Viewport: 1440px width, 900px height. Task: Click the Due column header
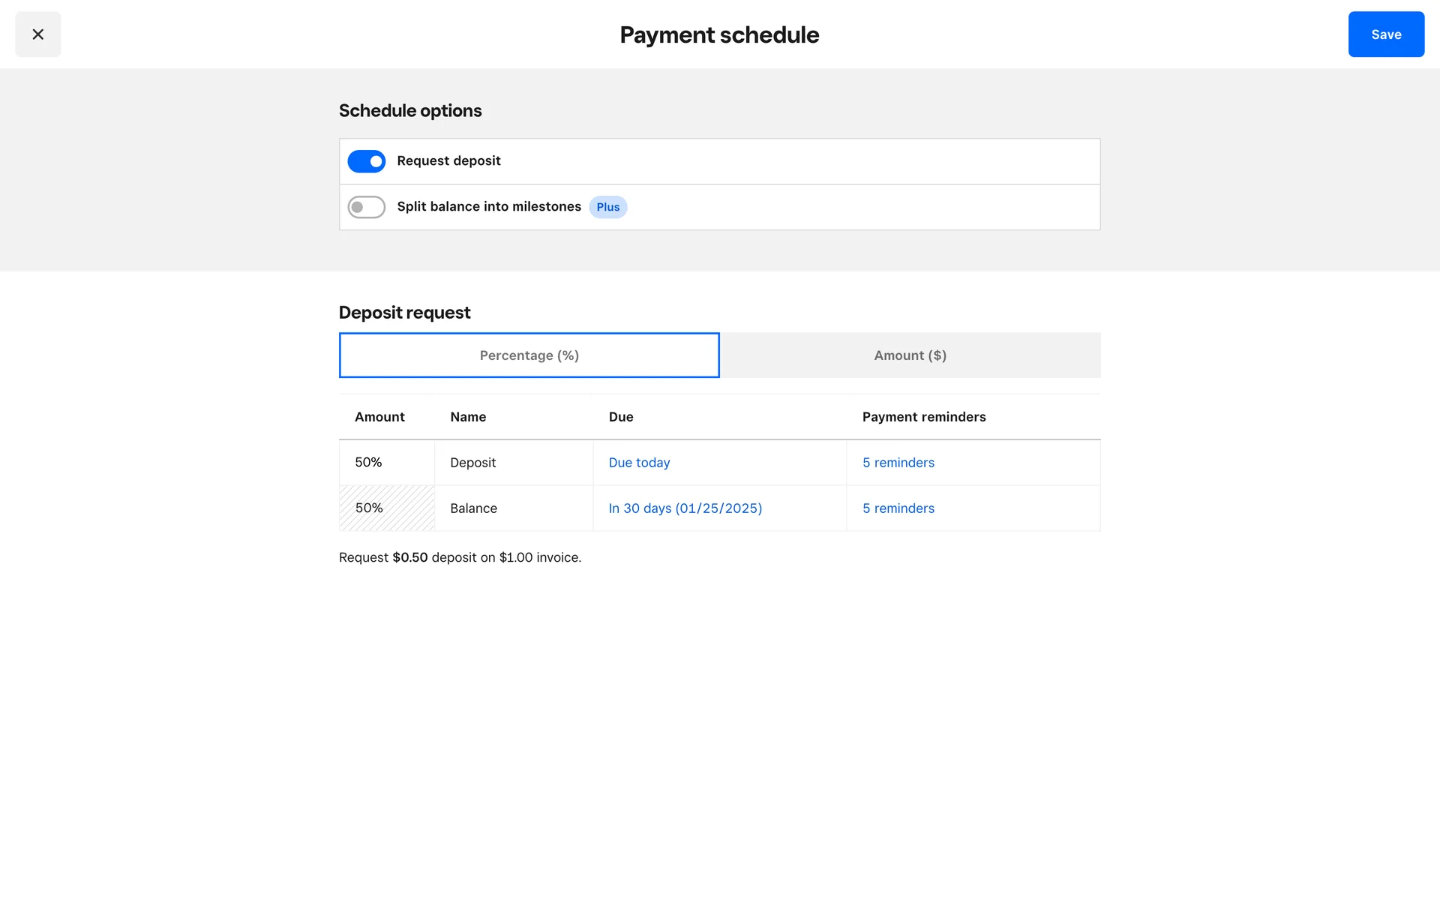coord(621,417)
